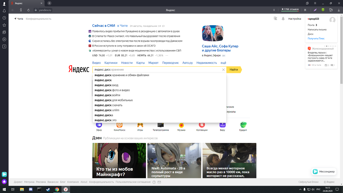Expand more services with ещё
Viewport: 343px width, 193px height.
223,63
